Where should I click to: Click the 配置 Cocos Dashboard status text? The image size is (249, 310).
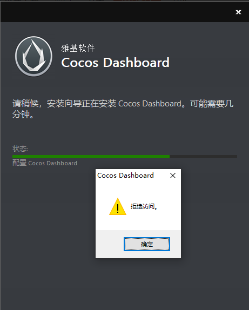point(45,163)
